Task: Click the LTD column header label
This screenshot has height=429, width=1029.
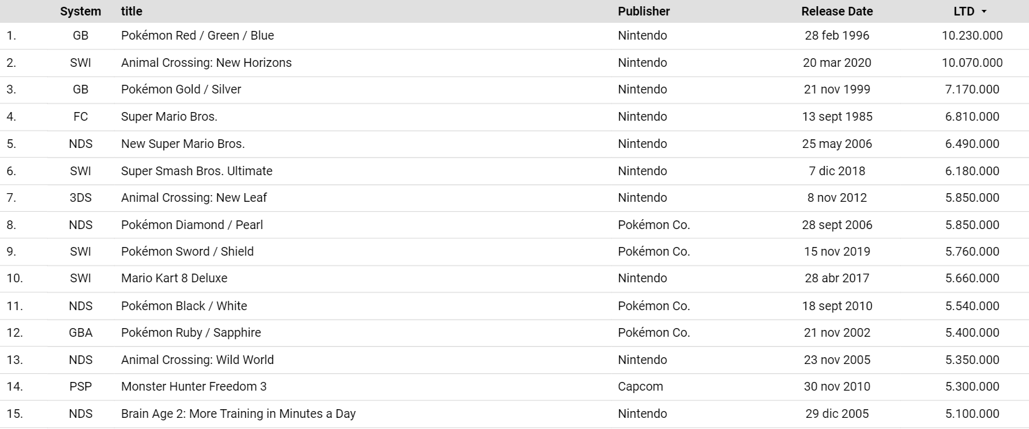Action: click(x=964, y=11)
